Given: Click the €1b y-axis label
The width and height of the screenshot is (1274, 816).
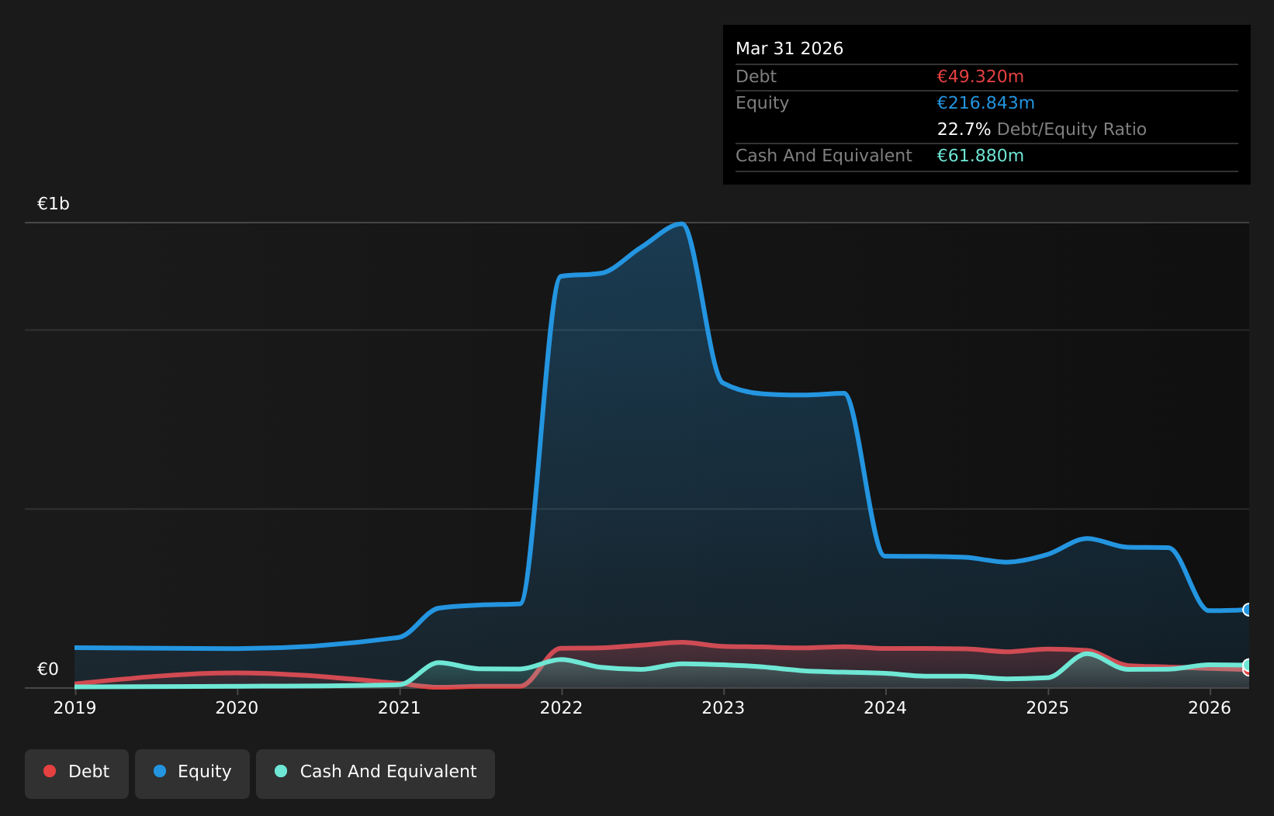Looking at the screenshot, I should 54,204.
